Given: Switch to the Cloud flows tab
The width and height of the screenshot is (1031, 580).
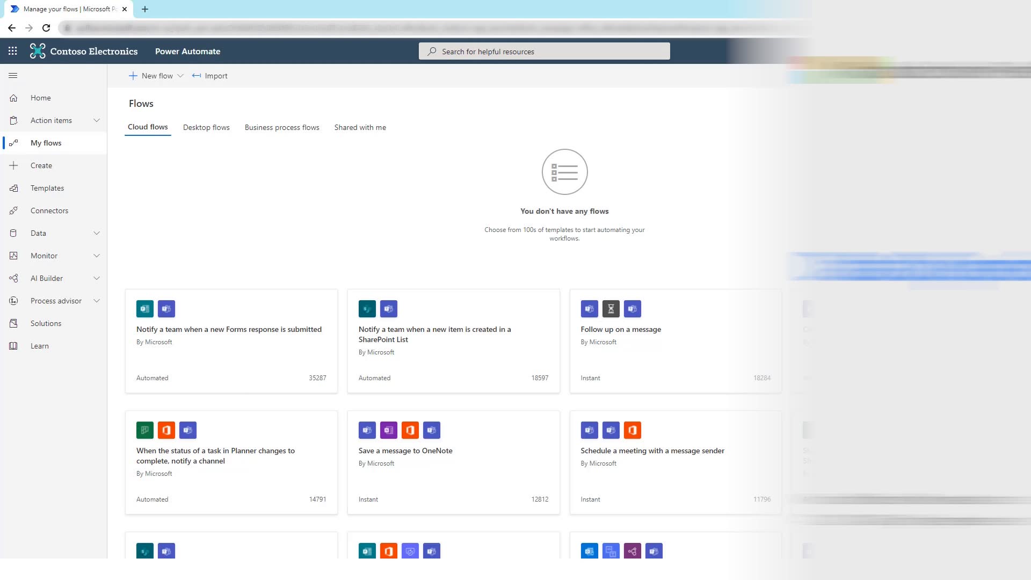Looking at the screenshot, I should point(148,127).
